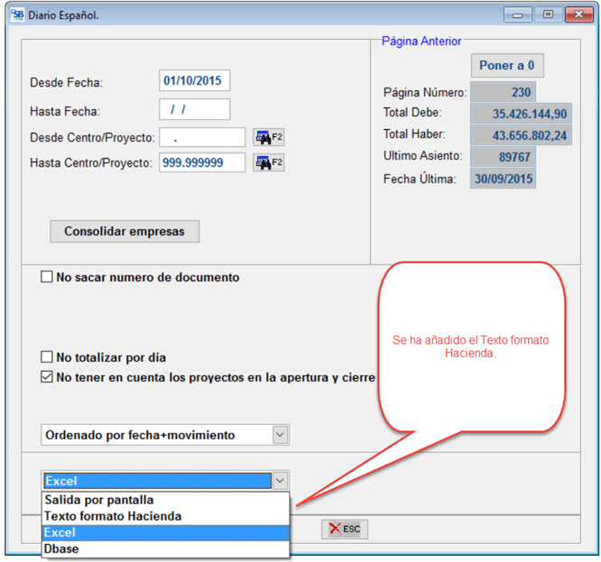Minimize the Diario Español window
This screenshot has height=562, width=601.
tap(518, 14)
